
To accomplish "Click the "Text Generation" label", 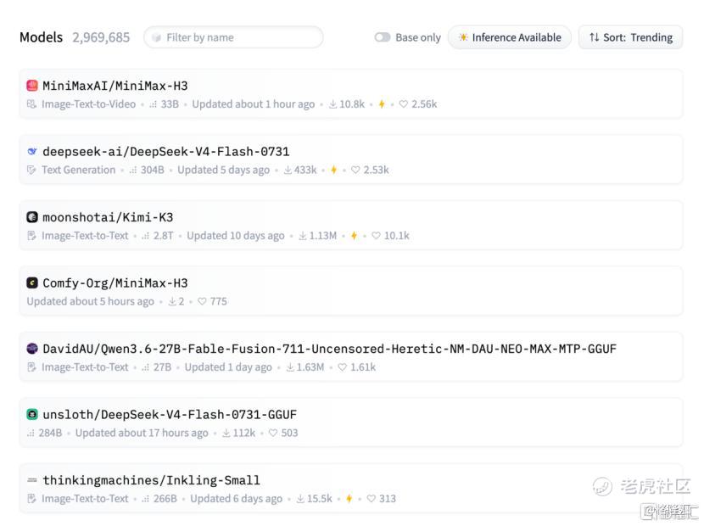I will point(79,170).
